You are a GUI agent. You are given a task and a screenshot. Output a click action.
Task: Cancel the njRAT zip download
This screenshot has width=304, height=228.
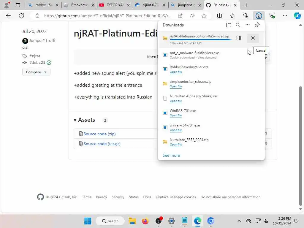[x=253, y=38]
